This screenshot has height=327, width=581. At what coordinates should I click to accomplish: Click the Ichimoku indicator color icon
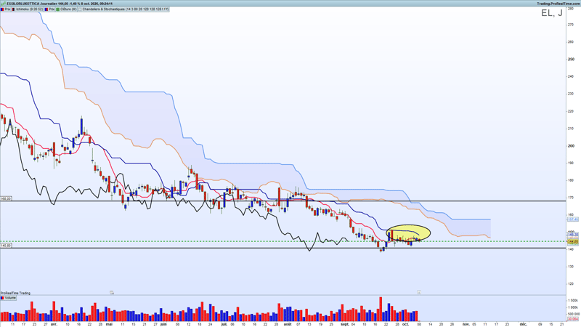tap(13, 9)
